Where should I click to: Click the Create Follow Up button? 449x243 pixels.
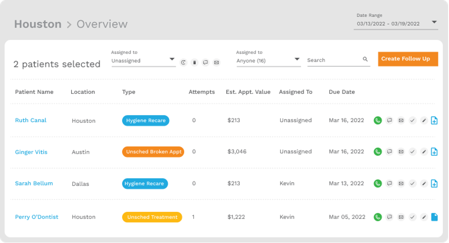point(408,59)
